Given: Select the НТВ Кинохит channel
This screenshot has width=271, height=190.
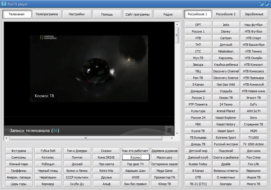Looking at the screenshot, I should click(x=254, y=65).
